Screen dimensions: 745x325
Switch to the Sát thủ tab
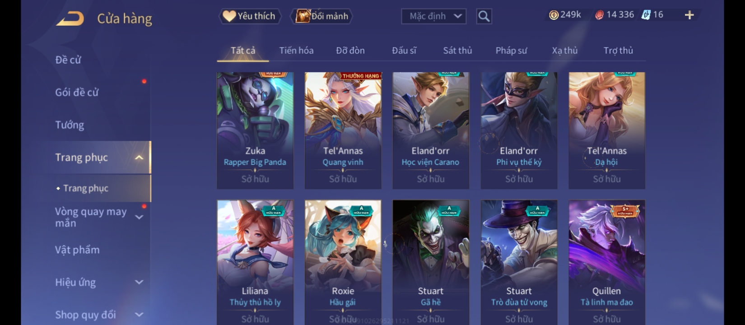(457, 51)
